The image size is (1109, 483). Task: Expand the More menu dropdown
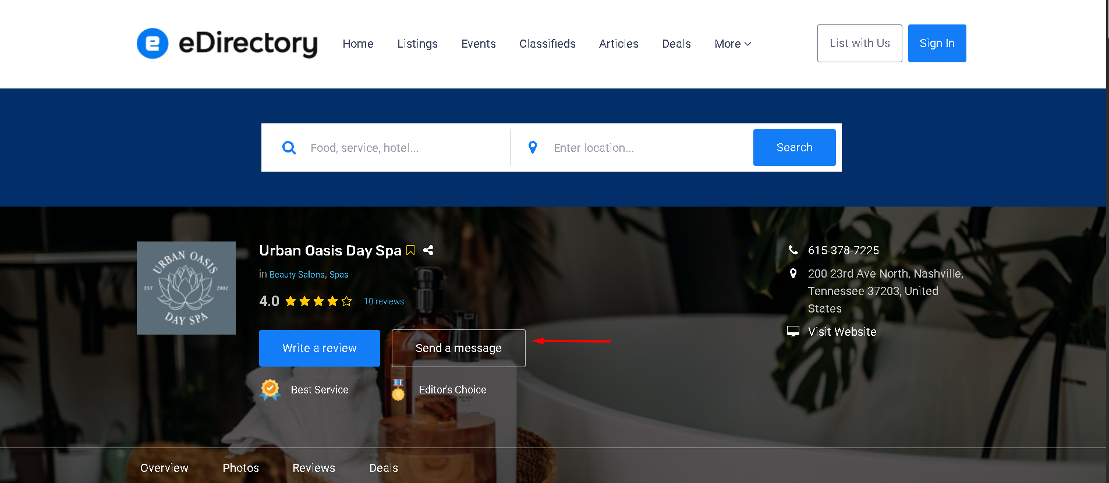coord(732,44)
